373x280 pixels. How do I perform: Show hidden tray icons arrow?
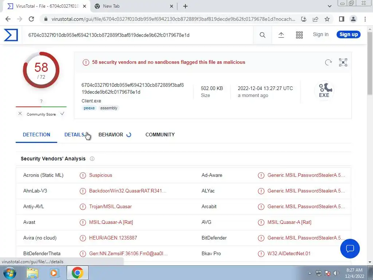[310, 273]
